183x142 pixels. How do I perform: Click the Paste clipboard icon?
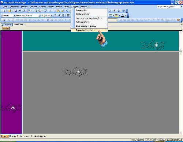point(59,11)
